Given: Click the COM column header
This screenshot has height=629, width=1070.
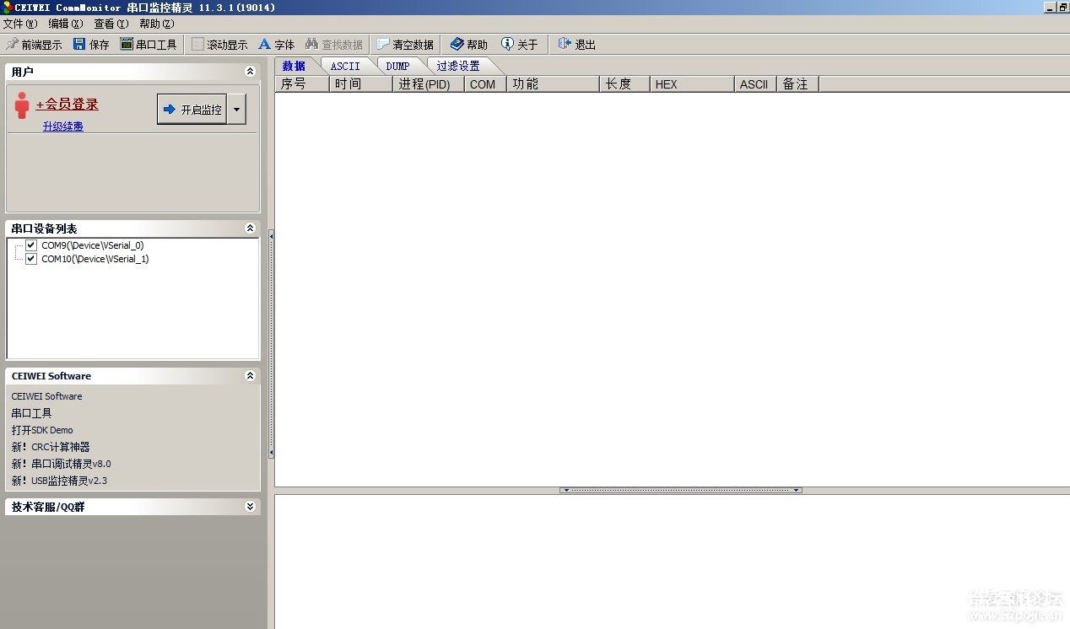Looking at the screenshot, I should coord(485,84).
